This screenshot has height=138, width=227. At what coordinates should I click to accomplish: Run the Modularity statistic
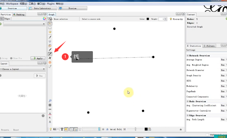[223, 86]
